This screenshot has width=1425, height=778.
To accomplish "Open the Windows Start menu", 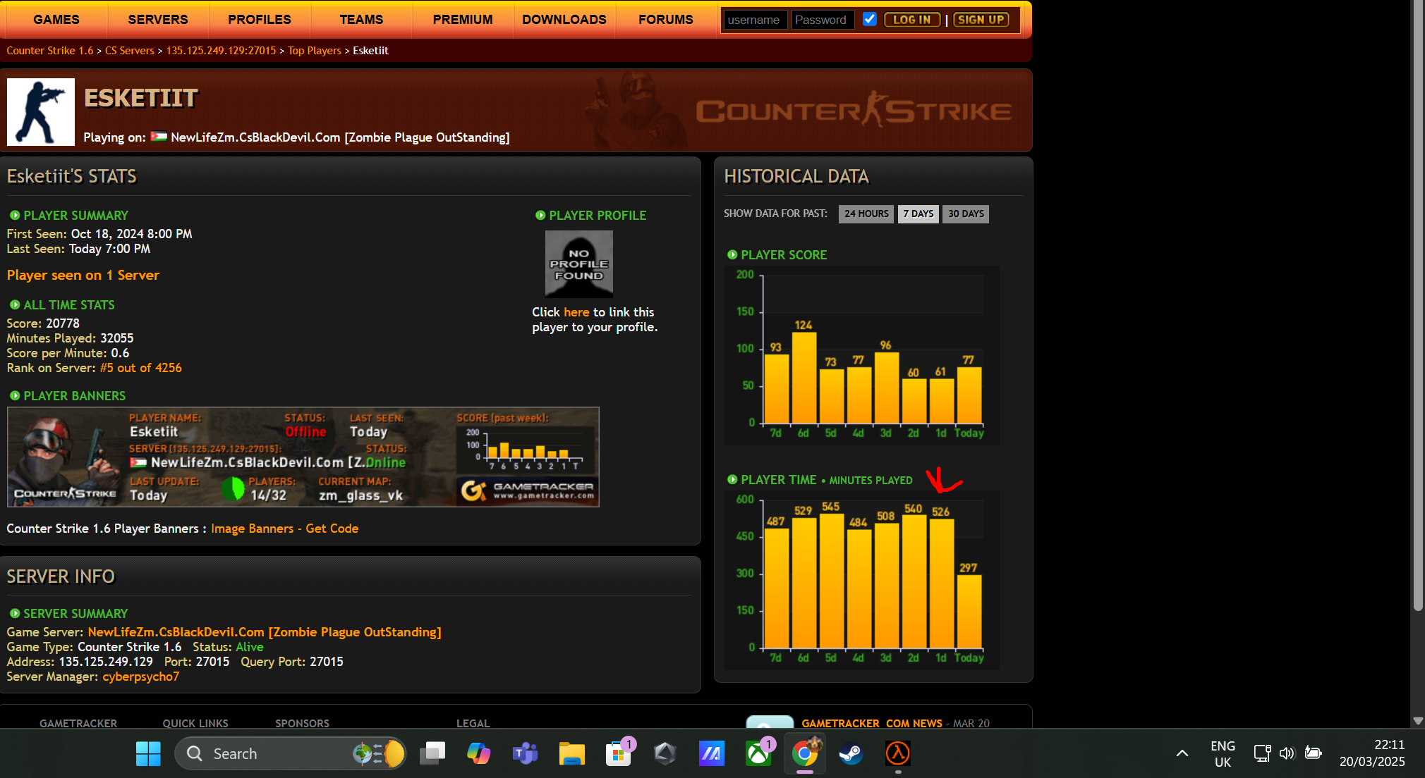I will click(x=148, y=754).
